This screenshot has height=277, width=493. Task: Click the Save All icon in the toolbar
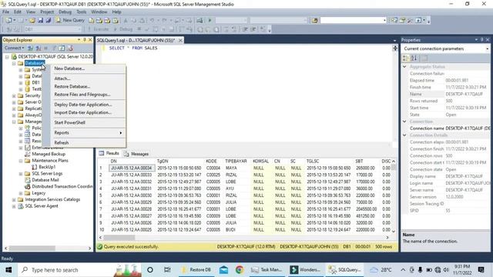coord(48,21)
